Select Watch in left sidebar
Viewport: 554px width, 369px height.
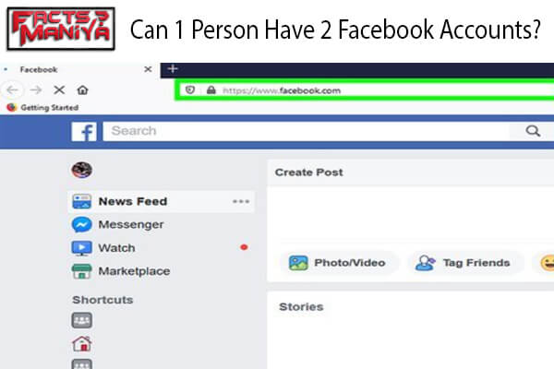click(116, 248)
